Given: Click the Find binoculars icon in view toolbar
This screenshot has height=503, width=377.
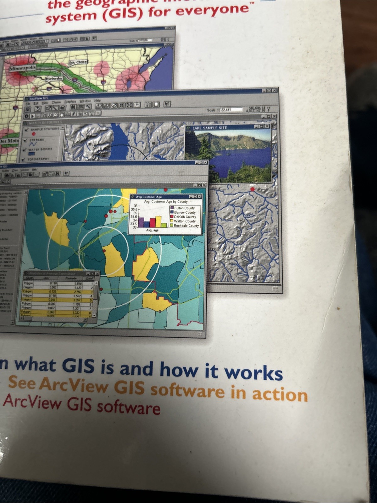Looking at the screenshot, I should 73,107.
